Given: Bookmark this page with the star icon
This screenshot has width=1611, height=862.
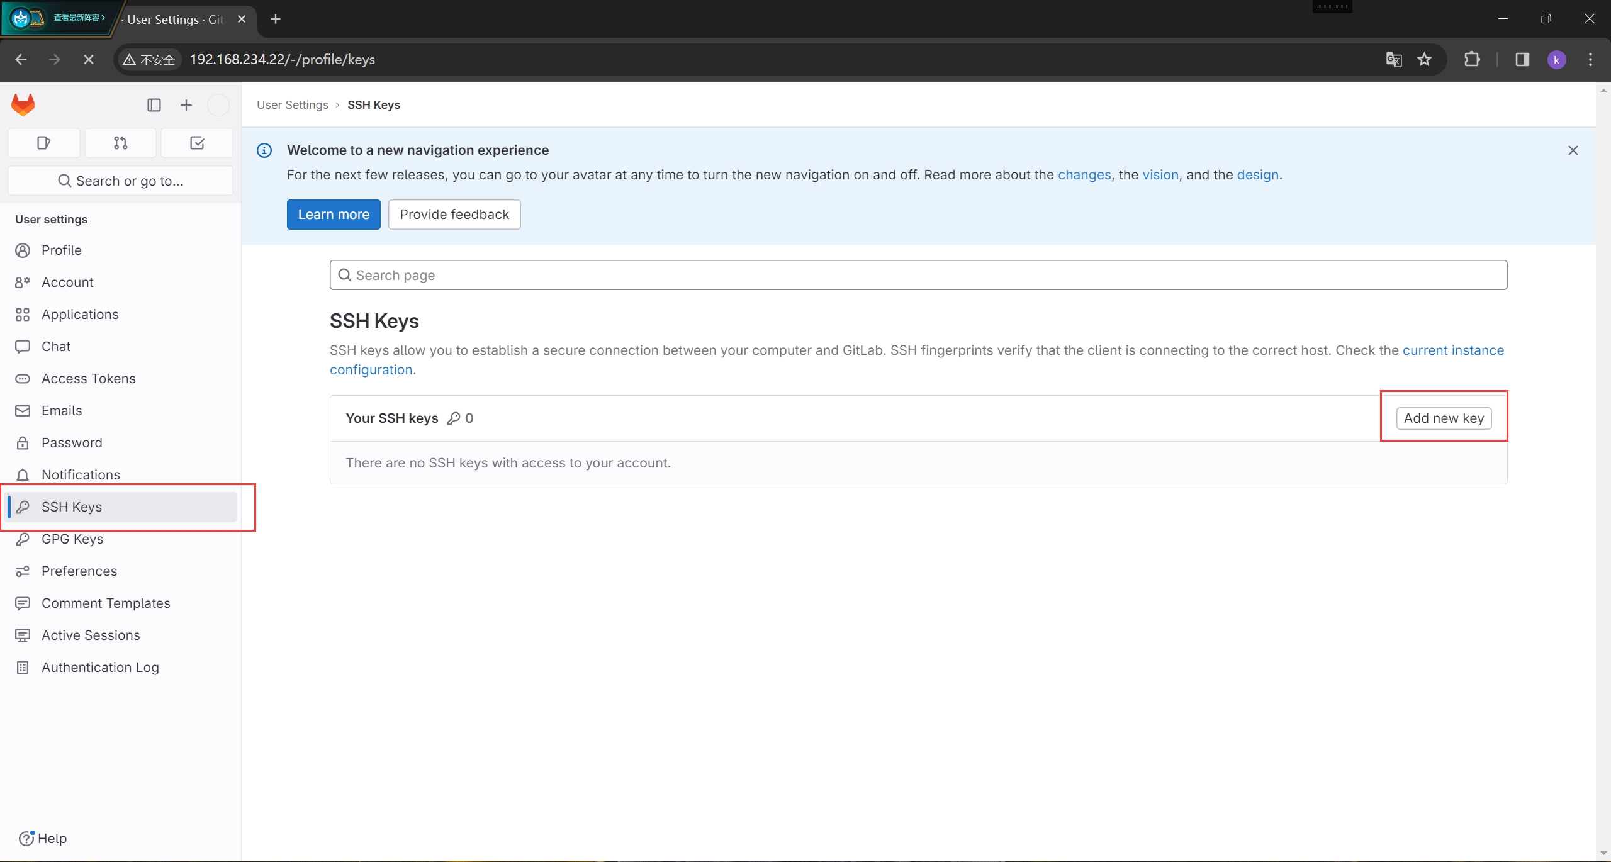Looking at the screenshot, I should point(1424,60).
